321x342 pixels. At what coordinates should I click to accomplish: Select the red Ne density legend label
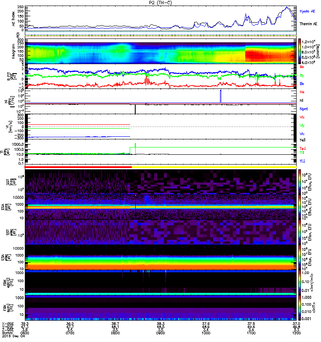coord(302,92)
